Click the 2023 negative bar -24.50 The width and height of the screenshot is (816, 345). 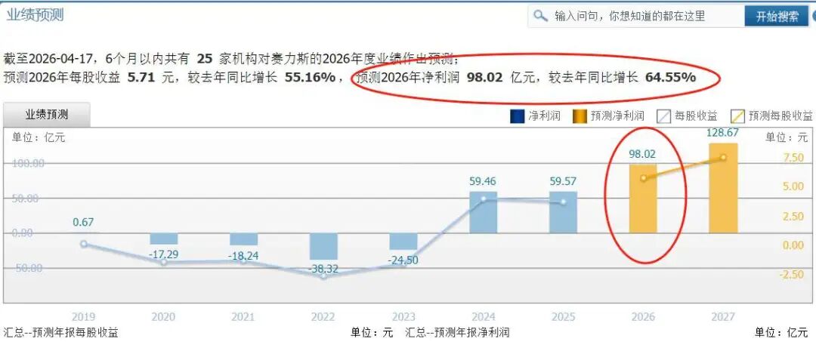tap(403, 242)
